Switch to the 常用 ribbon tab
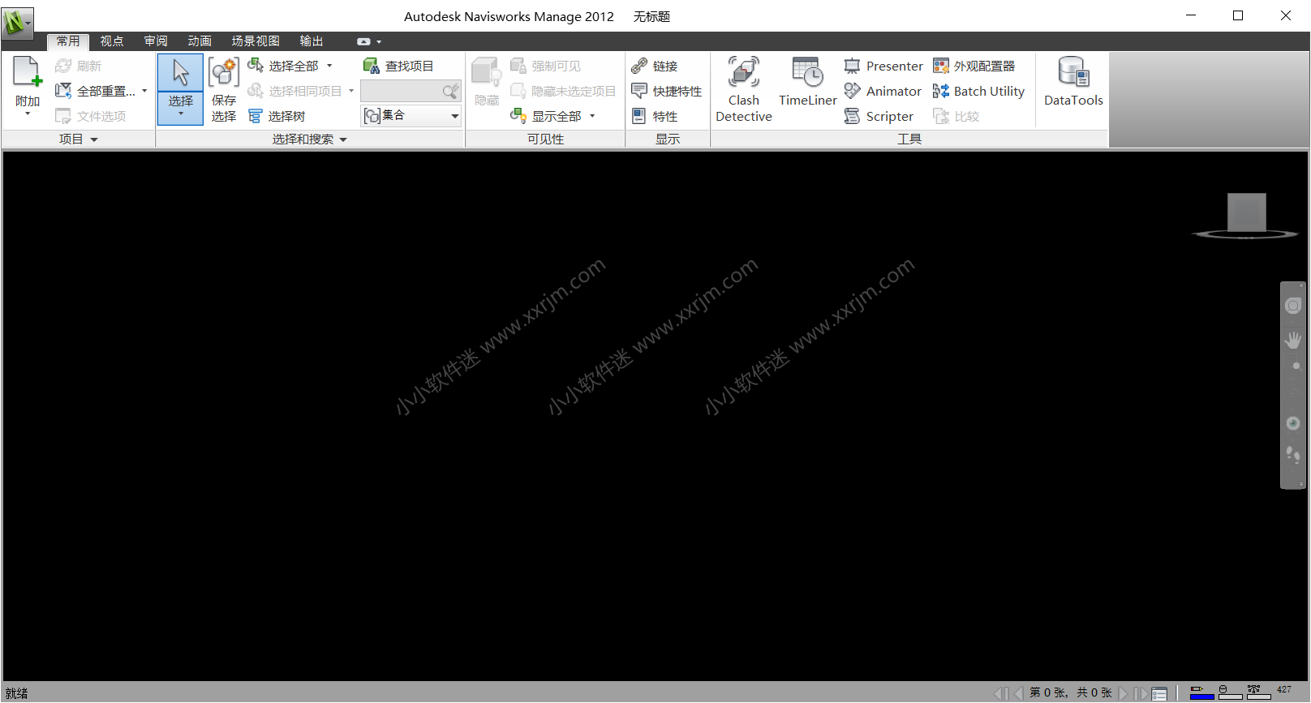The image size is (1311, 703). (68, 41)
